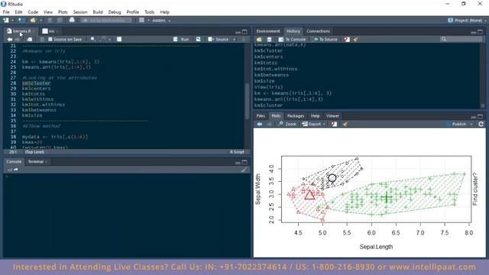This screenshot has height=275, width=489.
Task: Click line km$centers in the editor
Action: (x=36, y=89)
